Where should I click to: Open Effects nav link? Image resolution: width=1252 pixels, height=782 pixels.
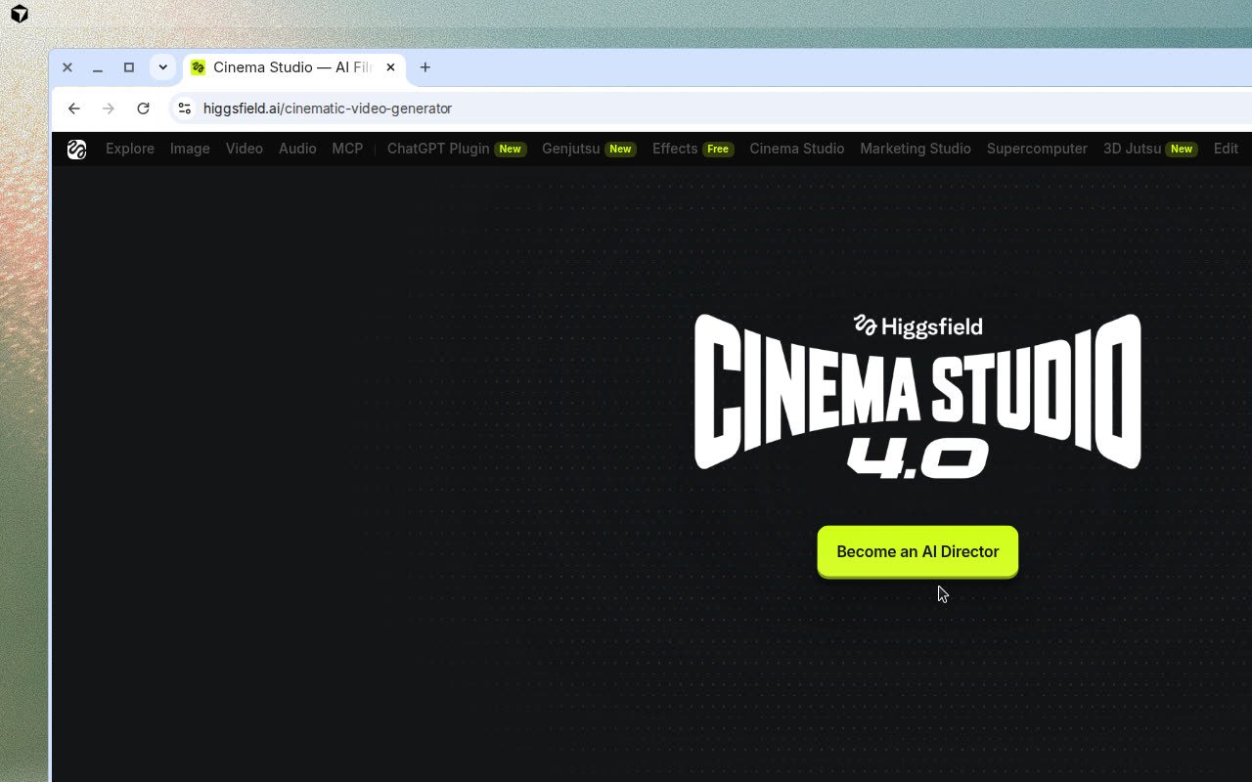(693, 149)
